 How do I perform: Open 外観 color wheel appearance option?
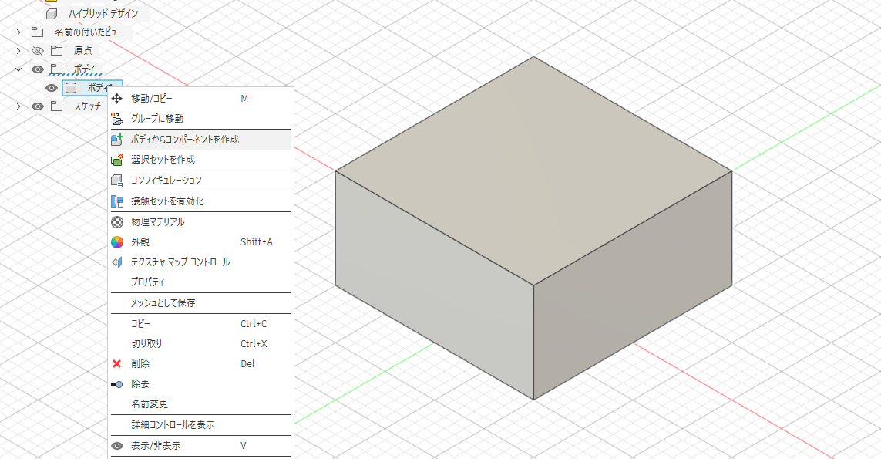point(117,242)
